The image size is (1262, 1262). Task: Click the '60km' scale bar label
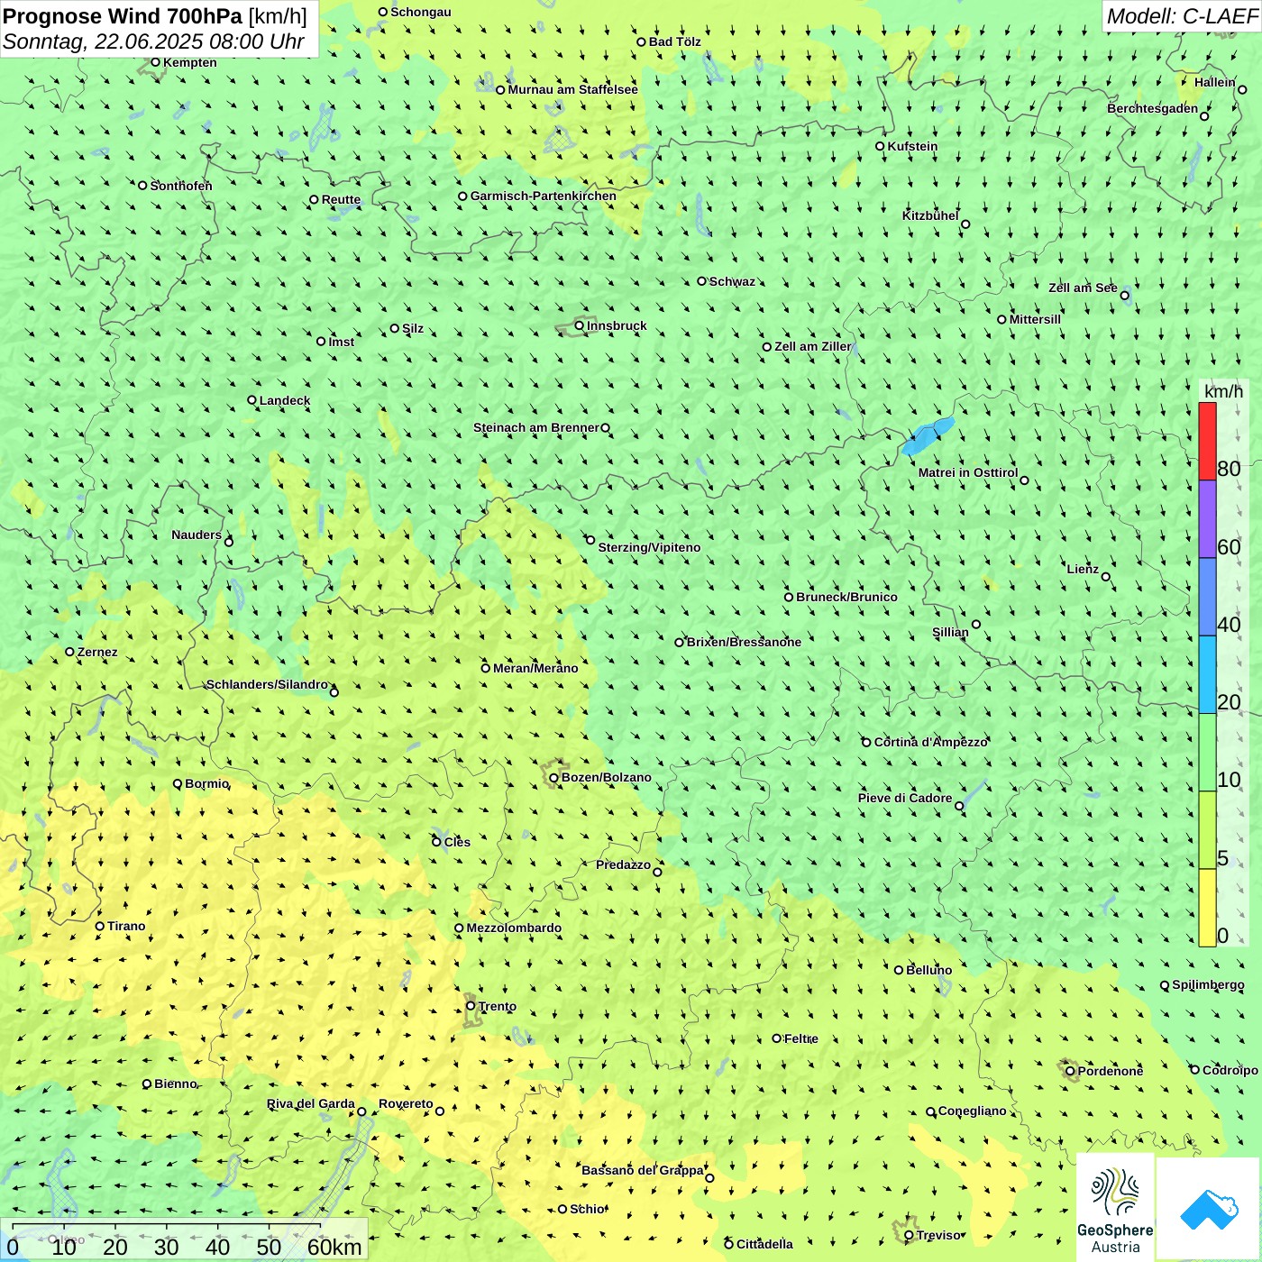334,1247
